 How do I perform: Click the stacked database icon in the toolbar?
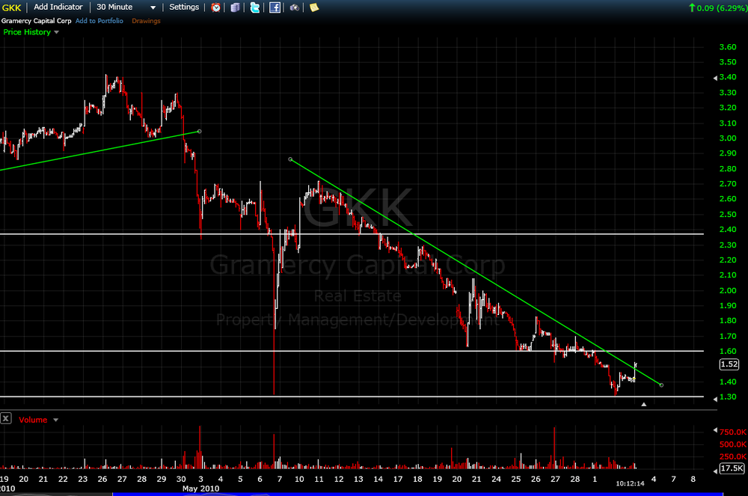235,7
